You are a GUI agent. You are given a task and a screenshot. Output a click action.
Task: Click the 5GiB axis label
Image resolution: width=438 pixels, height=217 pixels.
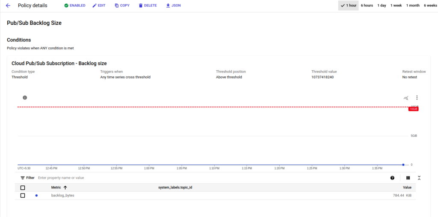pos(414,136)
